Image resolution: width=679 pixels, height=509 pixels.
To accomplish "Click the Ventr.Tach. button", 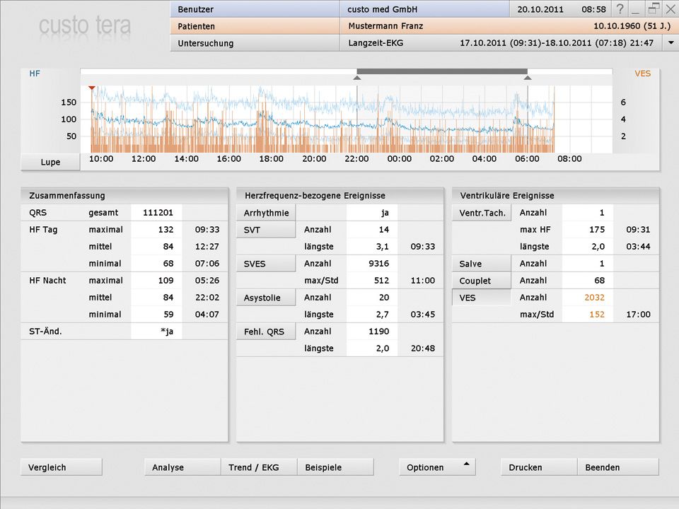I will point(482,213).
